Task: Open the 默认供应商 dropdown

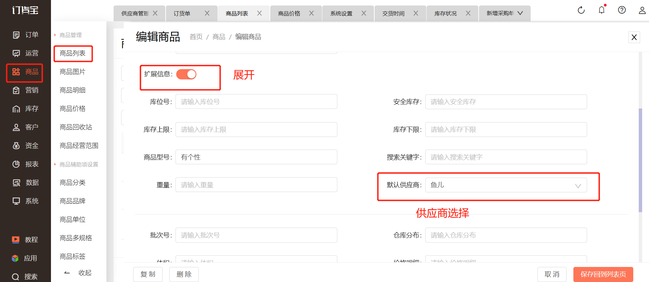Action: 506,185
